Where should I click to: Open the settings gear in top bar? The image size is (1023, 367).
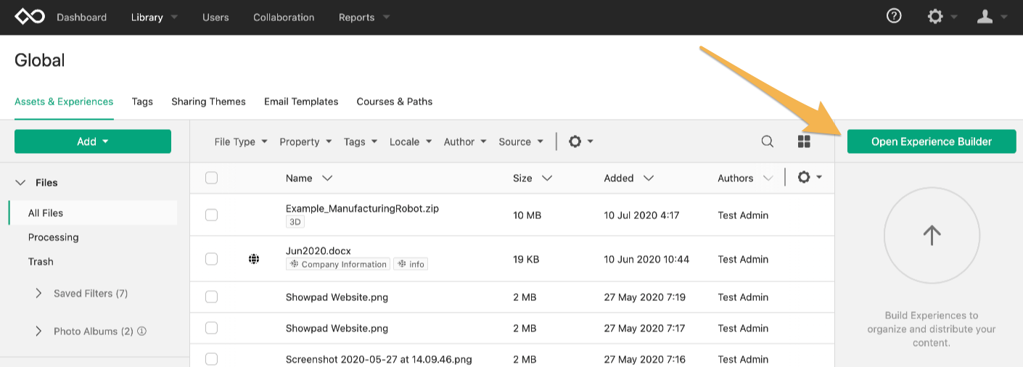click(935, 17)
